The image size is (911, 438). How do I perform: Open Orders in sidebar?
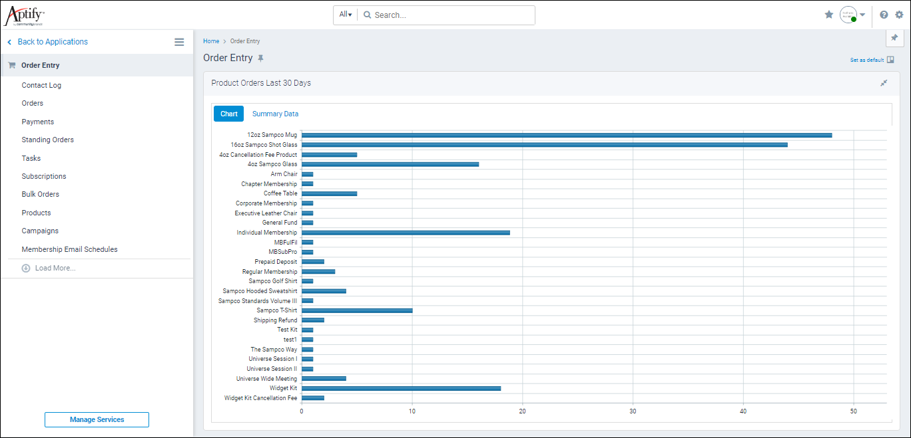[32, 103]
